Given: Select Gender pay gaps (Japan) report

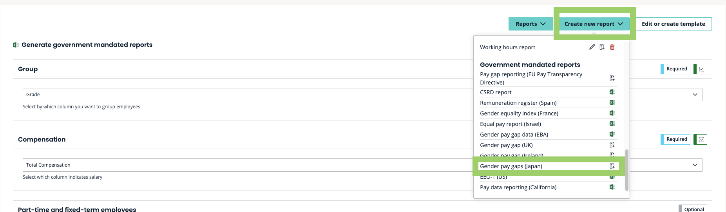Looking at the screenshot, I should (511, 166).
